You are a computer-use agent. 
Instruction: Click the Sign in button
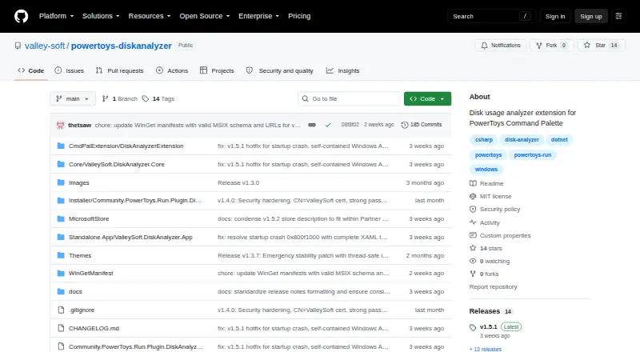pos(555,16)
